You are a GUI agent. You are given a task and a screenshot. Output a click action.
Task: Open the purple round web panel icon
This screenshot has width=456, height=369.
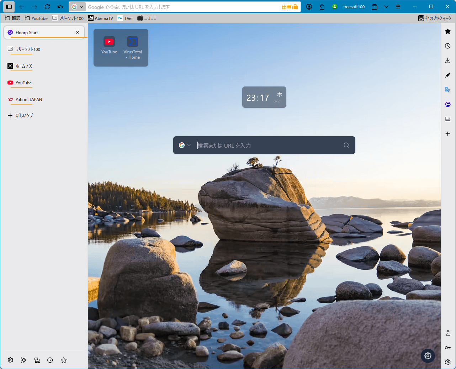tap(448, 104)
